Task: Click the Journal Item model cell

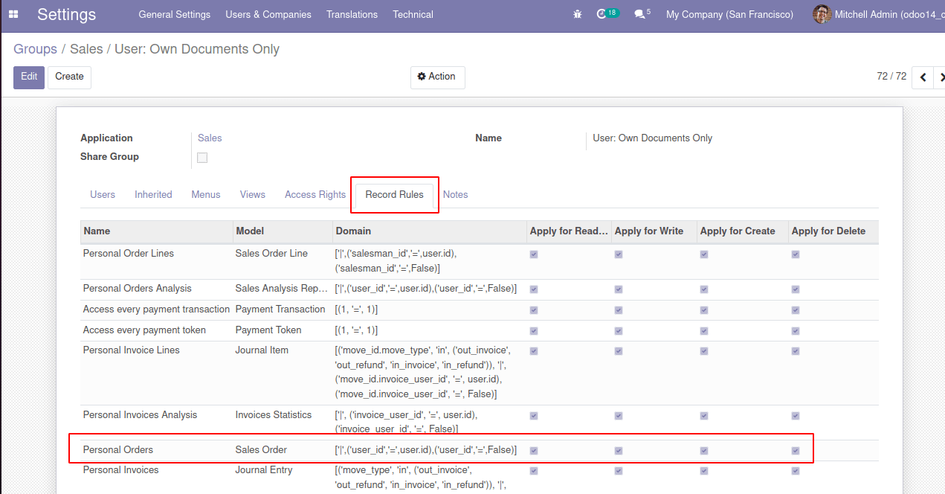Action: click(x=262, y=350)
